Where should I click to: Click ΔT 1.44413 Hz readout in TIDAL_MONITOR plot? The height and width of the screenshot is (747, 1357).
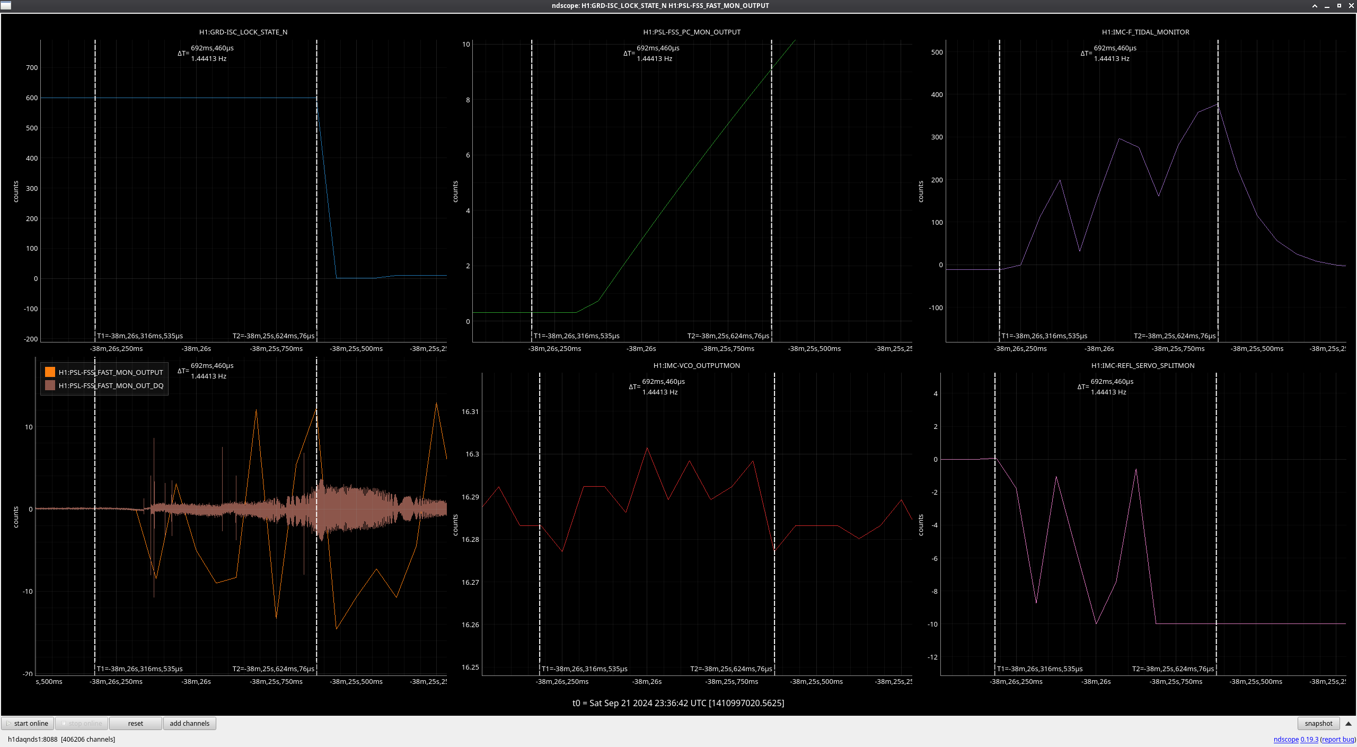pyautogui.click(x=1112, y=59)
